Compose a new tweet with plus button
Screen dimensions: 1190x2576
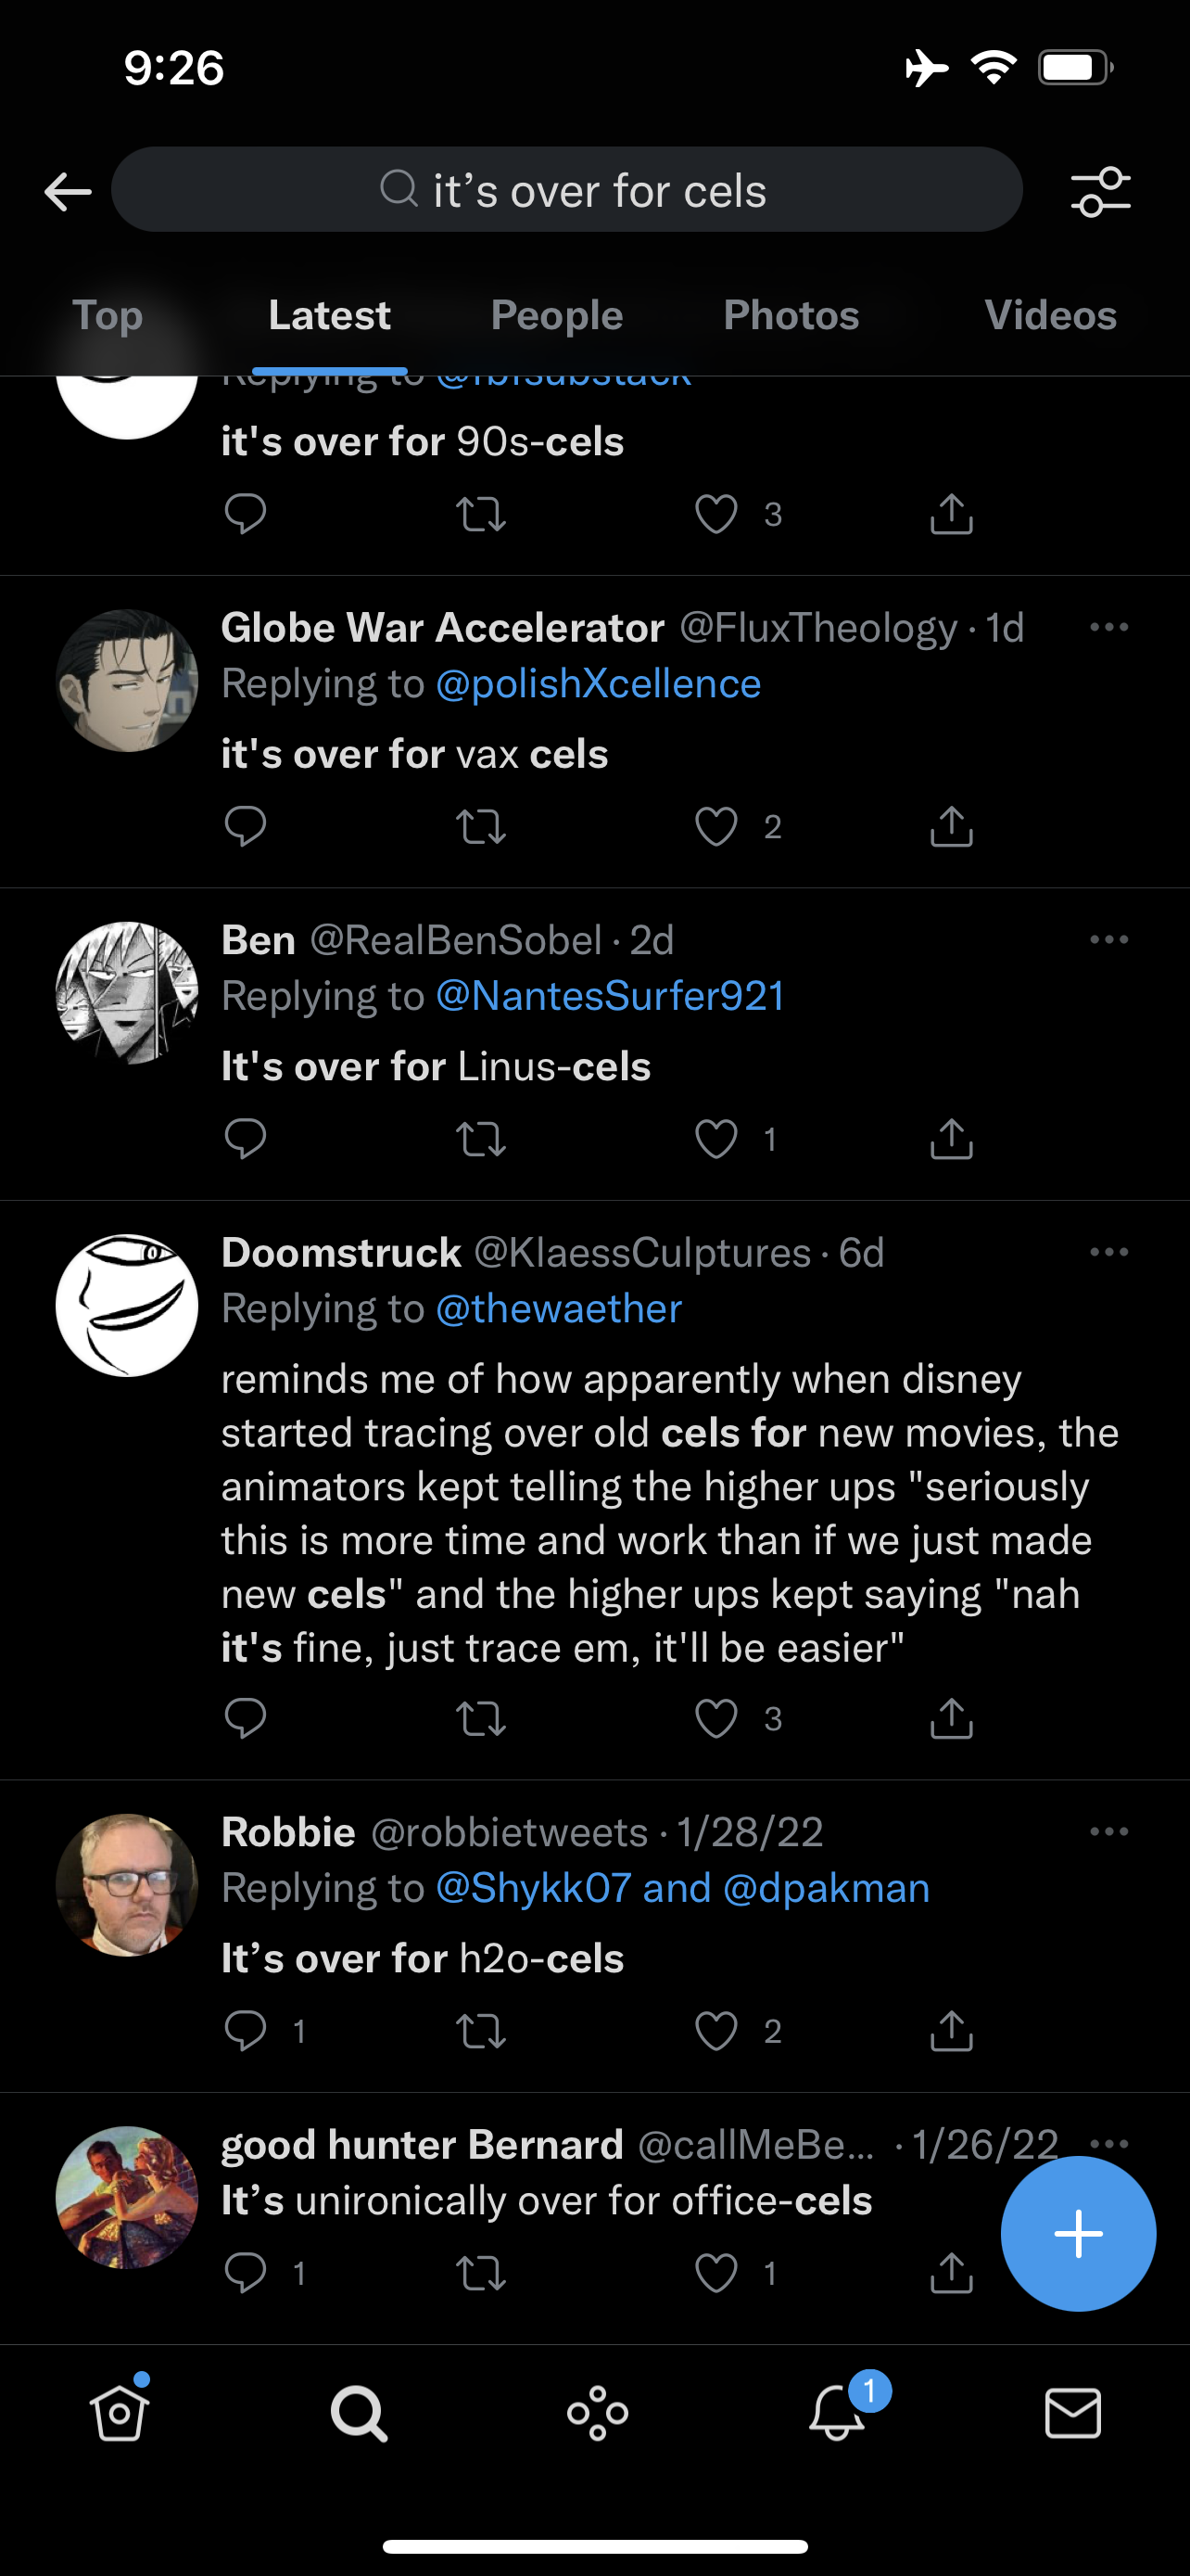(1078, 2233)
